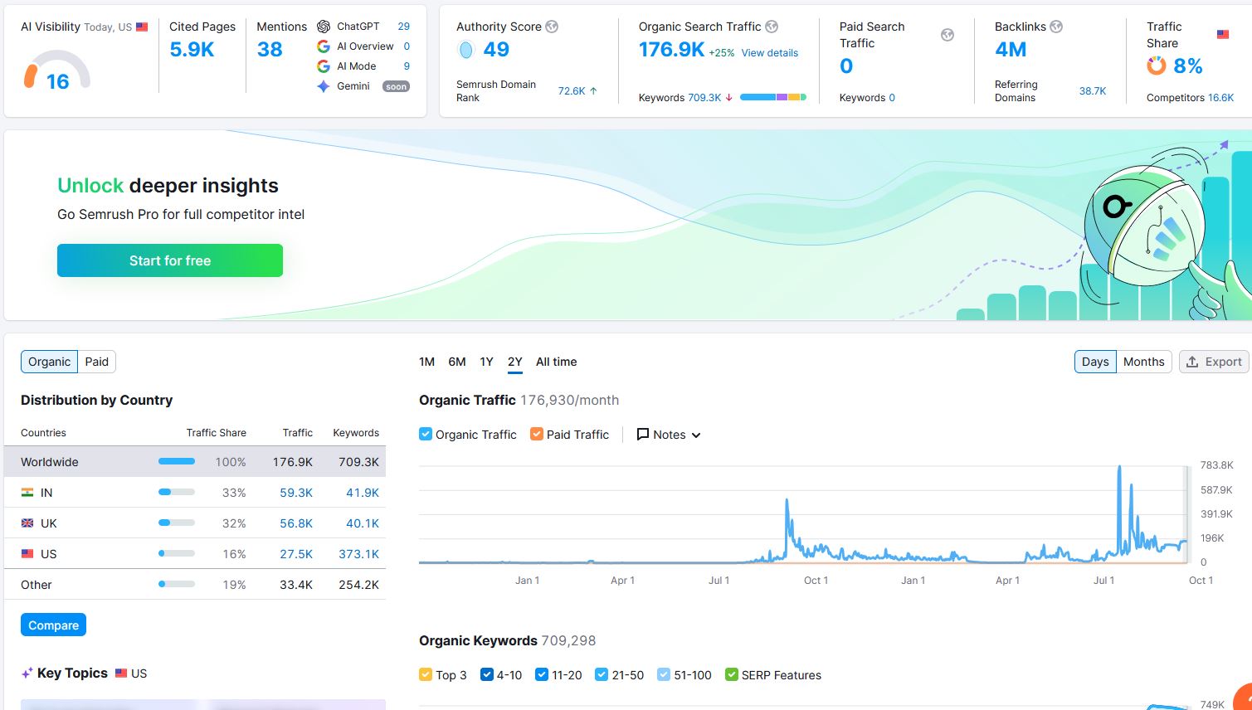The height and width of the screenshot is (710, 1252).
Task: Toggle the 51-100 keywords checkbox
Action: pos(664,674)
